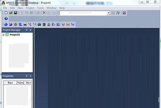The width and height of the screenshot is (161, 108).
Task: Insert design using the multicolored vertical bars icon
Action: [44, 25]
